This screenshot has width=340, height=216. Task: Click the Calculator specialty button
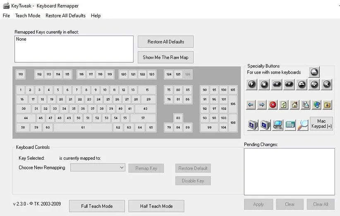(290, 125)
